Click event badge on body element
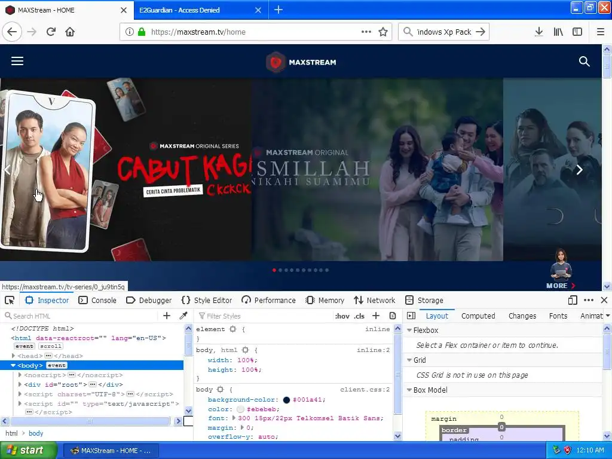Viewport: 612px width, 459px height. [x=57, y=365]
